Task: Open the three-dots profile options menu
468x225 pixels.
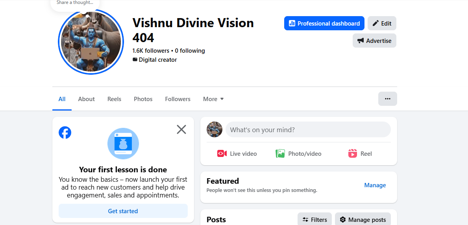Action: [x=387, y=99]
